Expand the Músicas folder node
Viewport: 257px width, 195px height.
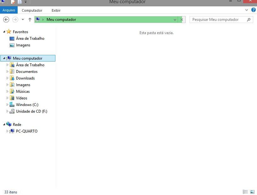7,91
